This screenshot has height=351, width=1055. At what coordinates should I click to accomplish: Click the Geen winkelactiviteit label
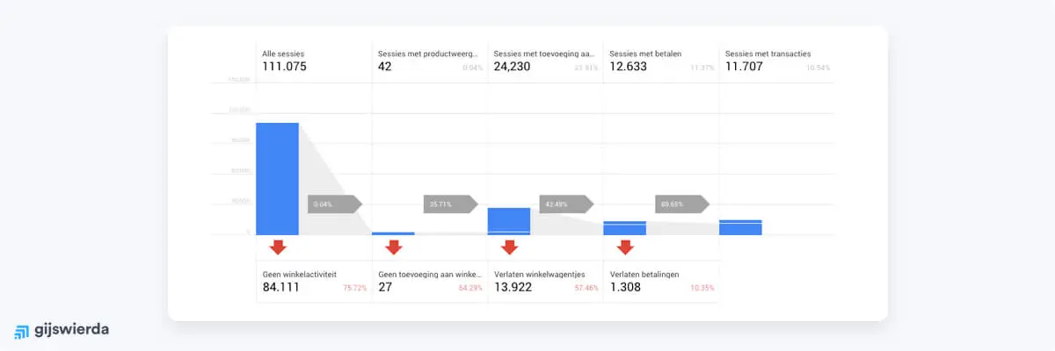(299, 274)
